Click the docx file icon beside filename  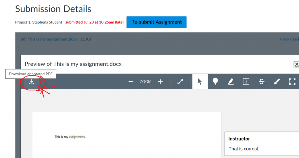click(24, 40)
